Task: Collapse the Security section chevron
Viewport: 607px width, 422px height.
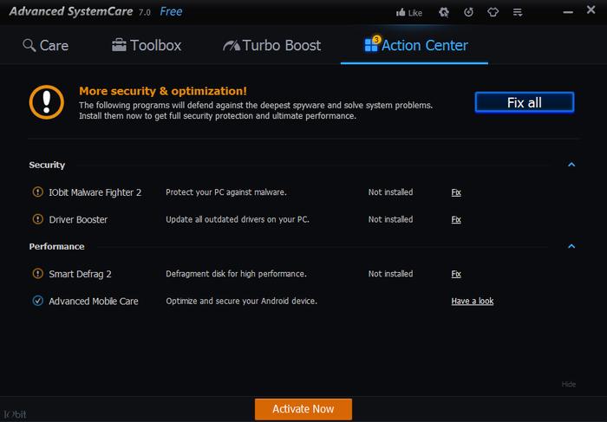Action: [x=571, y=165]
